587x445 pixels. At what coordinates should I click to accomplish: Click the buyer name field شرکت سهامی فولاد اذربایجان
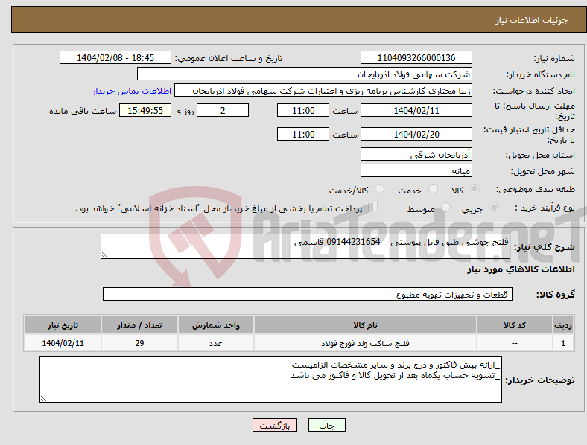(305, 74)
